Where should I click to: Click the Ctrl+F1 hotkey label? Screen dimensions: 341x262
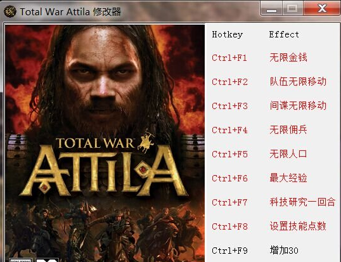coord(229,58)
